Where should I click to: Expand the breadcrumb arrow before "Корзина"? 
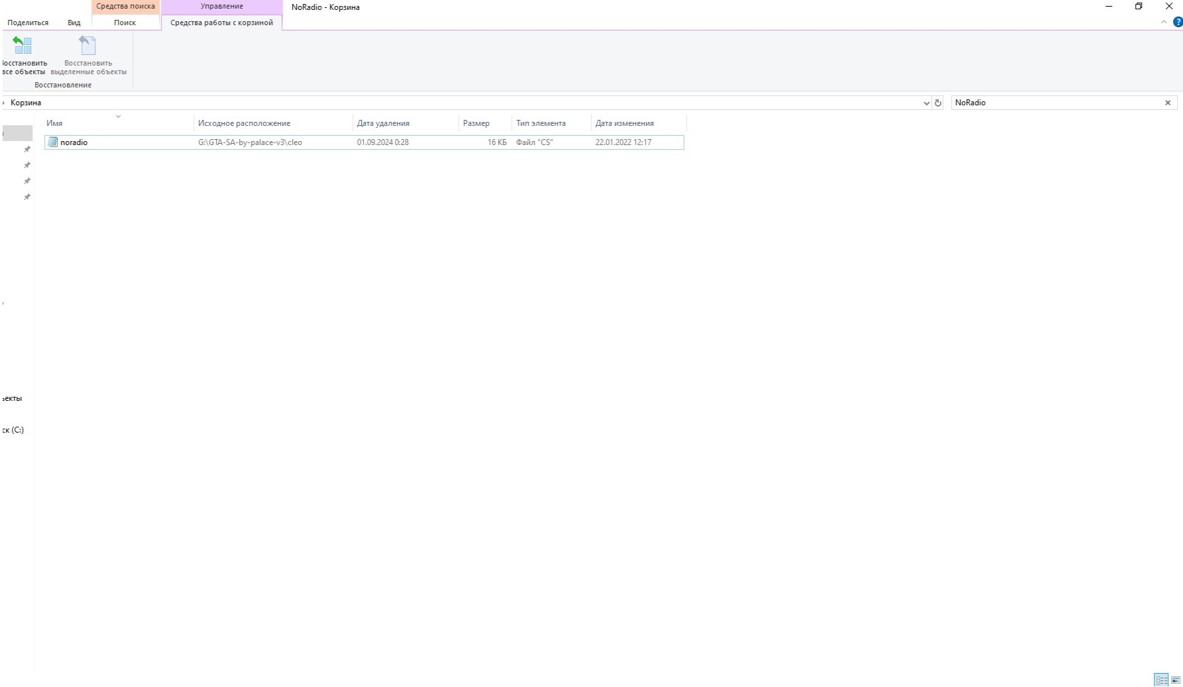pyautogui.click(x=4, y=103)
